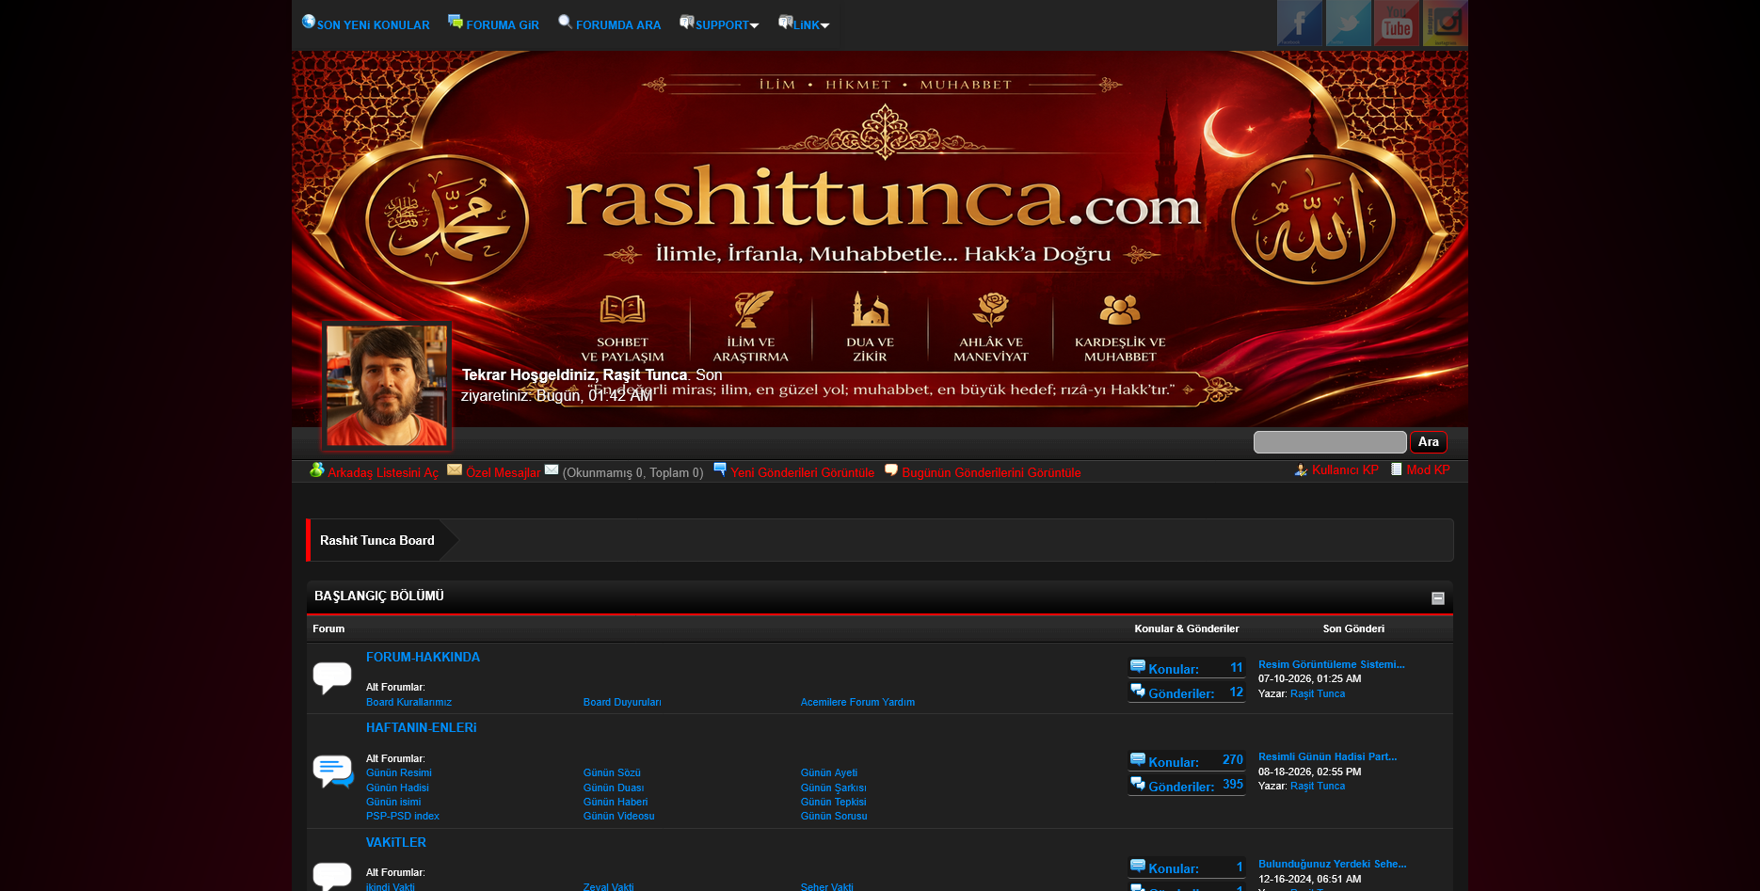The width and height of the screenshot is (1760, 891).
Task: Open Günün Şarkısı subforum
Action: click(834, 788)
